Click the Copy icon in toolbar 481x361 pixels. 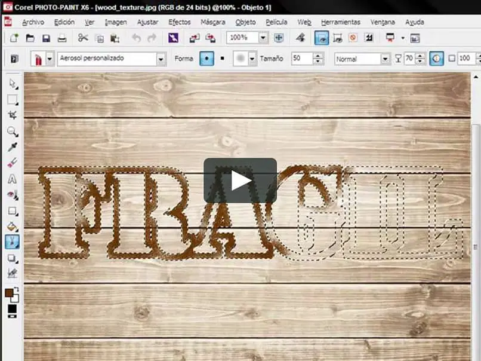tap(100, 38)
